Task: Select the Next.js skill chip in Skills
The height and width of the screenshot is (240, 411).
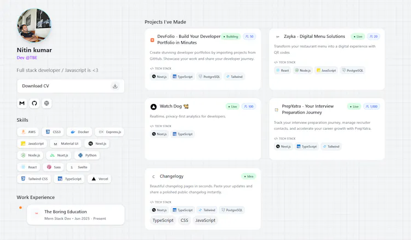Action: click(x=97, y=144)
